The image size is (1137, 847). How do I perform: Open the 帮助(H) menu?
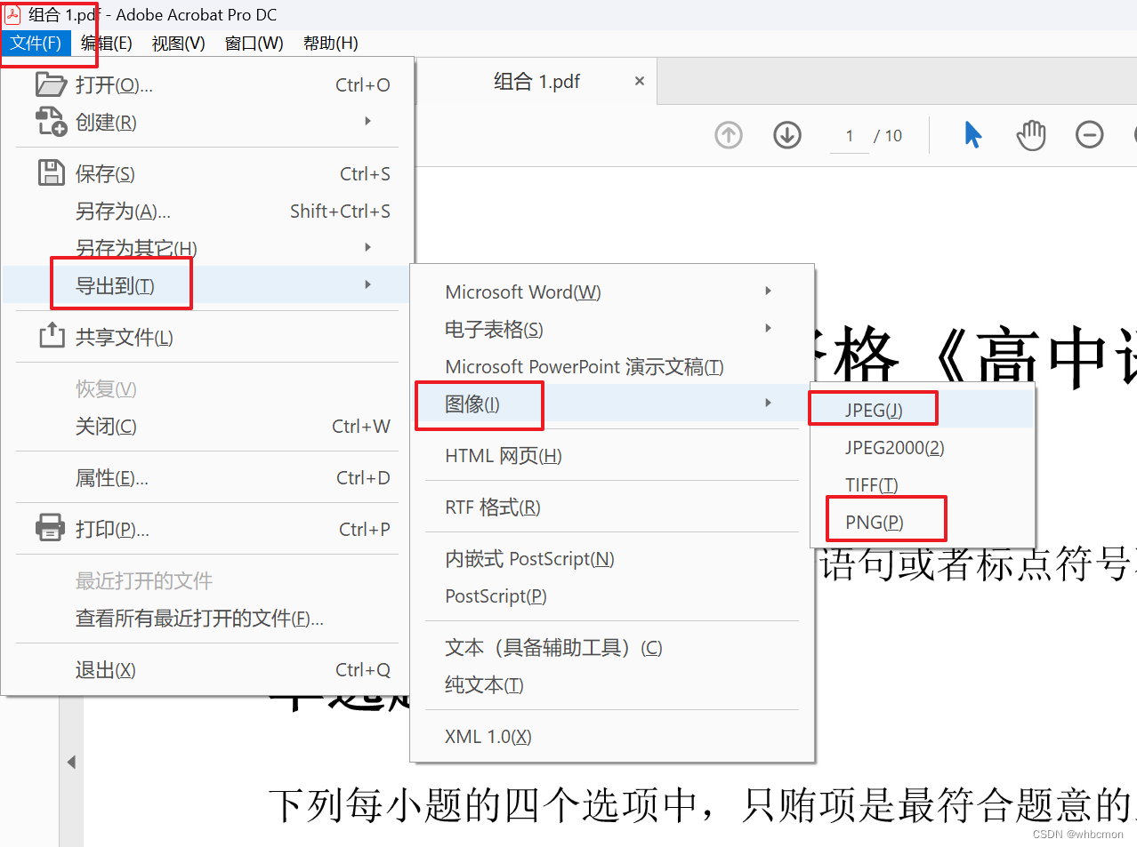331,43
